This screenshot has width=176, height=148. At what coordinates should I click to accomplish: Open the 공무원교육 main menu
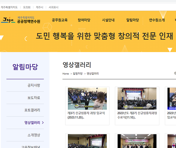[60, 20]
